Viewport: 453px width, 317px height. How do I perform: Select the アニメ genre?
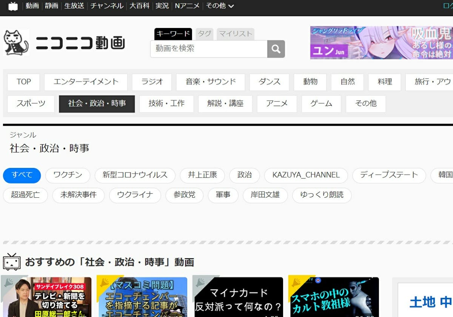[x=277, y=104]
